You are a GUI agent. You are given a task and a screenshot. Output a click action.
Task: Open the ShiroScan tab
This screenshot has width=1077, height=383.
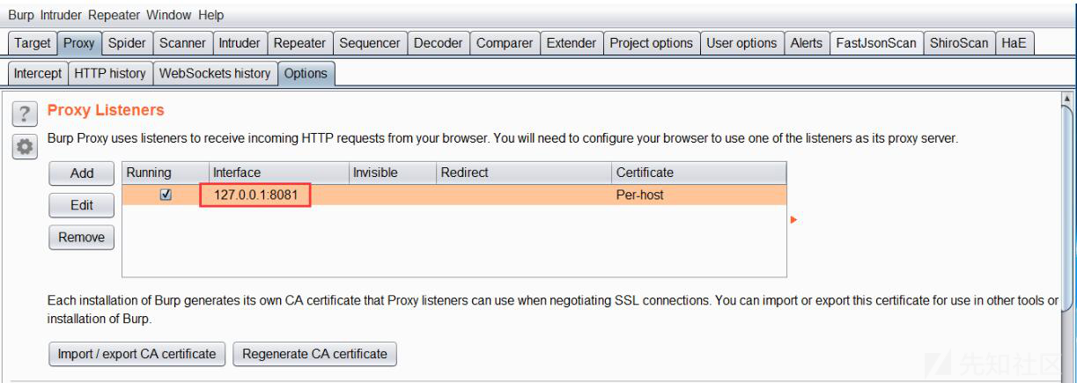(x=959, y=42)
